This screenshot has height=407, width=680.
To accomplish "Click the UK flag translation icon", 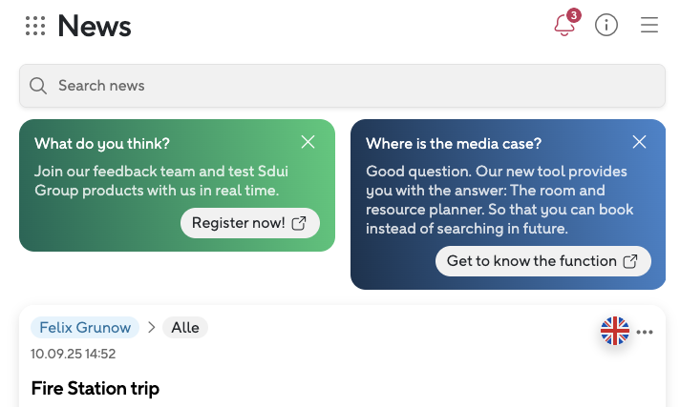I will (x=615, y=331).
